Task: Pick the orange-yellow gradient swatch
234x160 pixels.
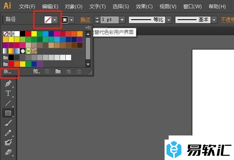Action: pos(11,51)
